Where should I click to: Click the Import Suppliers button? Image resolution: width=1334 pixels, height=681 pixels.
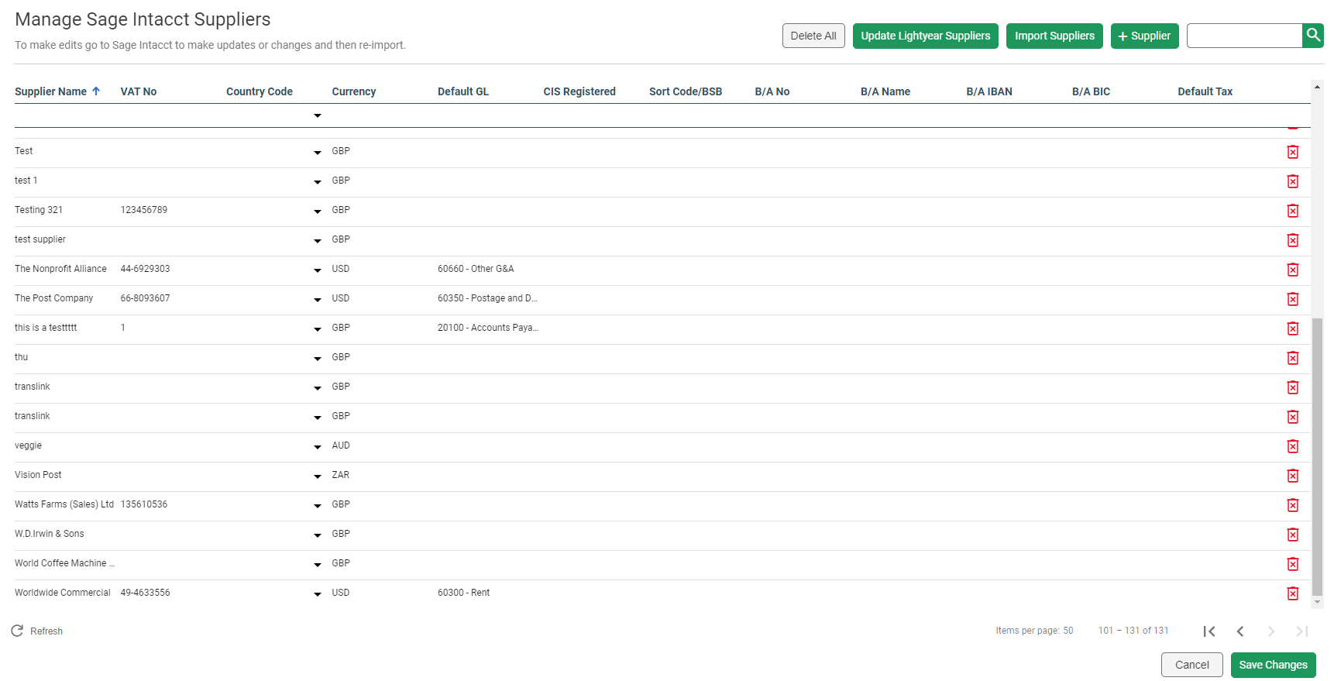[x=1054, y=36]
